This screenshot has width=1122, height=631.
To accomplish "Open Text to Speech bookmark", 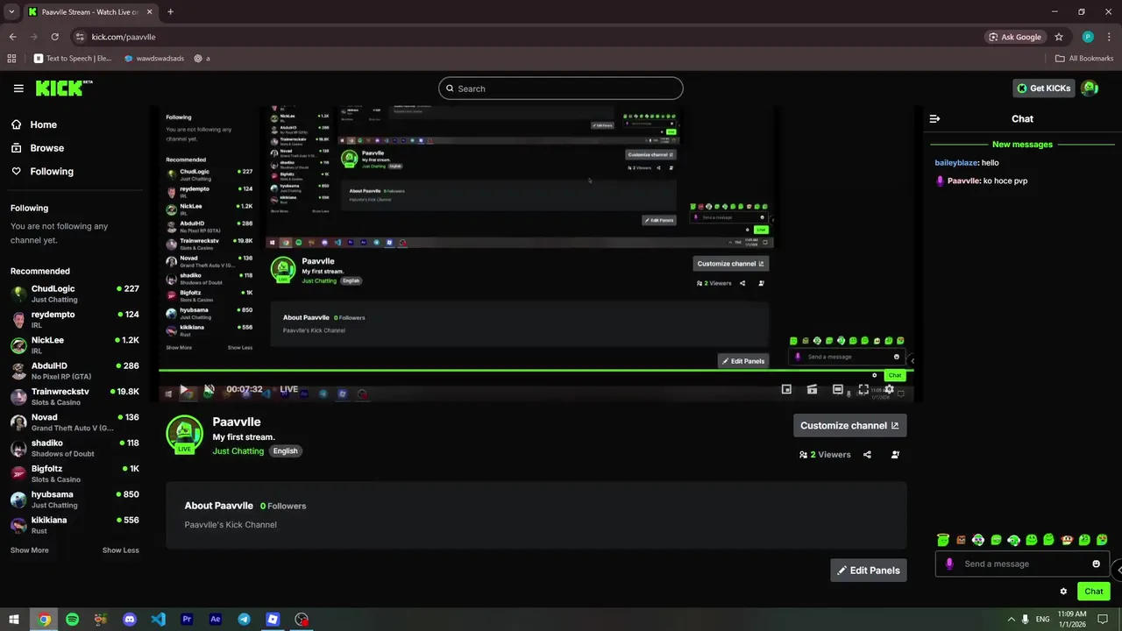I will 73,59.
